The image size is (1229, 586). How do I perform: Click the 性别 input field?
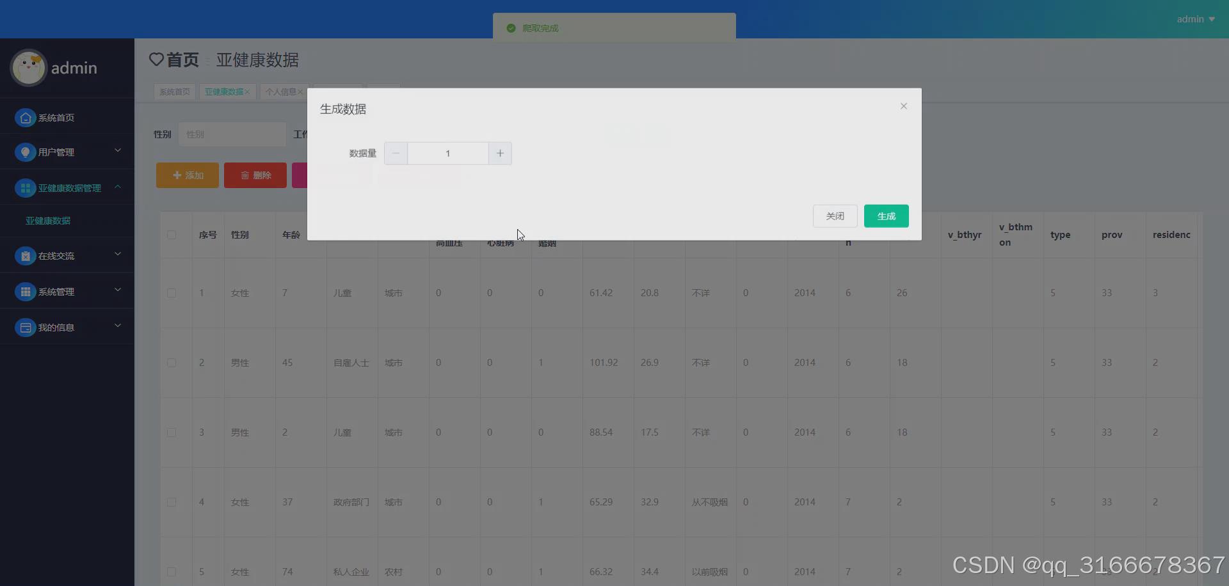pyautogui.click(x=232, y=134)
